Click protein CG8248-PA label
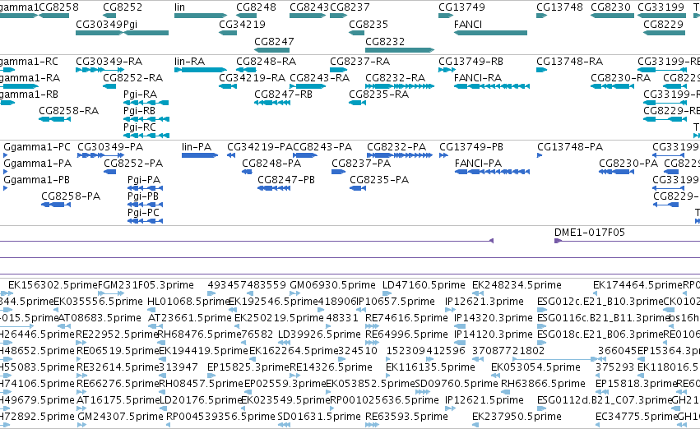700x429 pixels. [271, 164]
